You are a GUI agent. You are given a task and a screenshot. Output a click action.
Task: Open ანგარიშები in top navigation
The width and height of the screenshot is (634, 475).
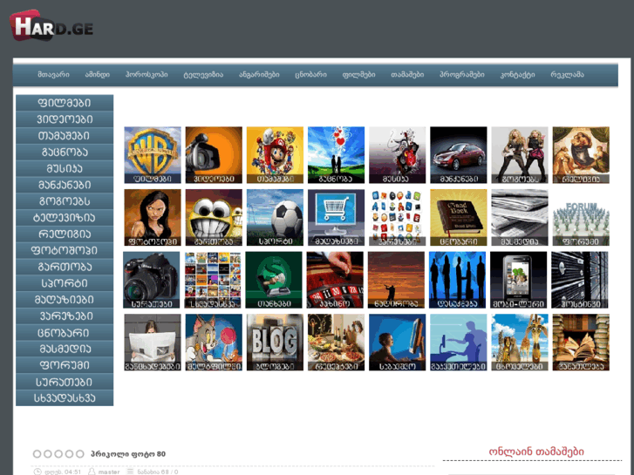pyautogui.click(x=259, y=74)
